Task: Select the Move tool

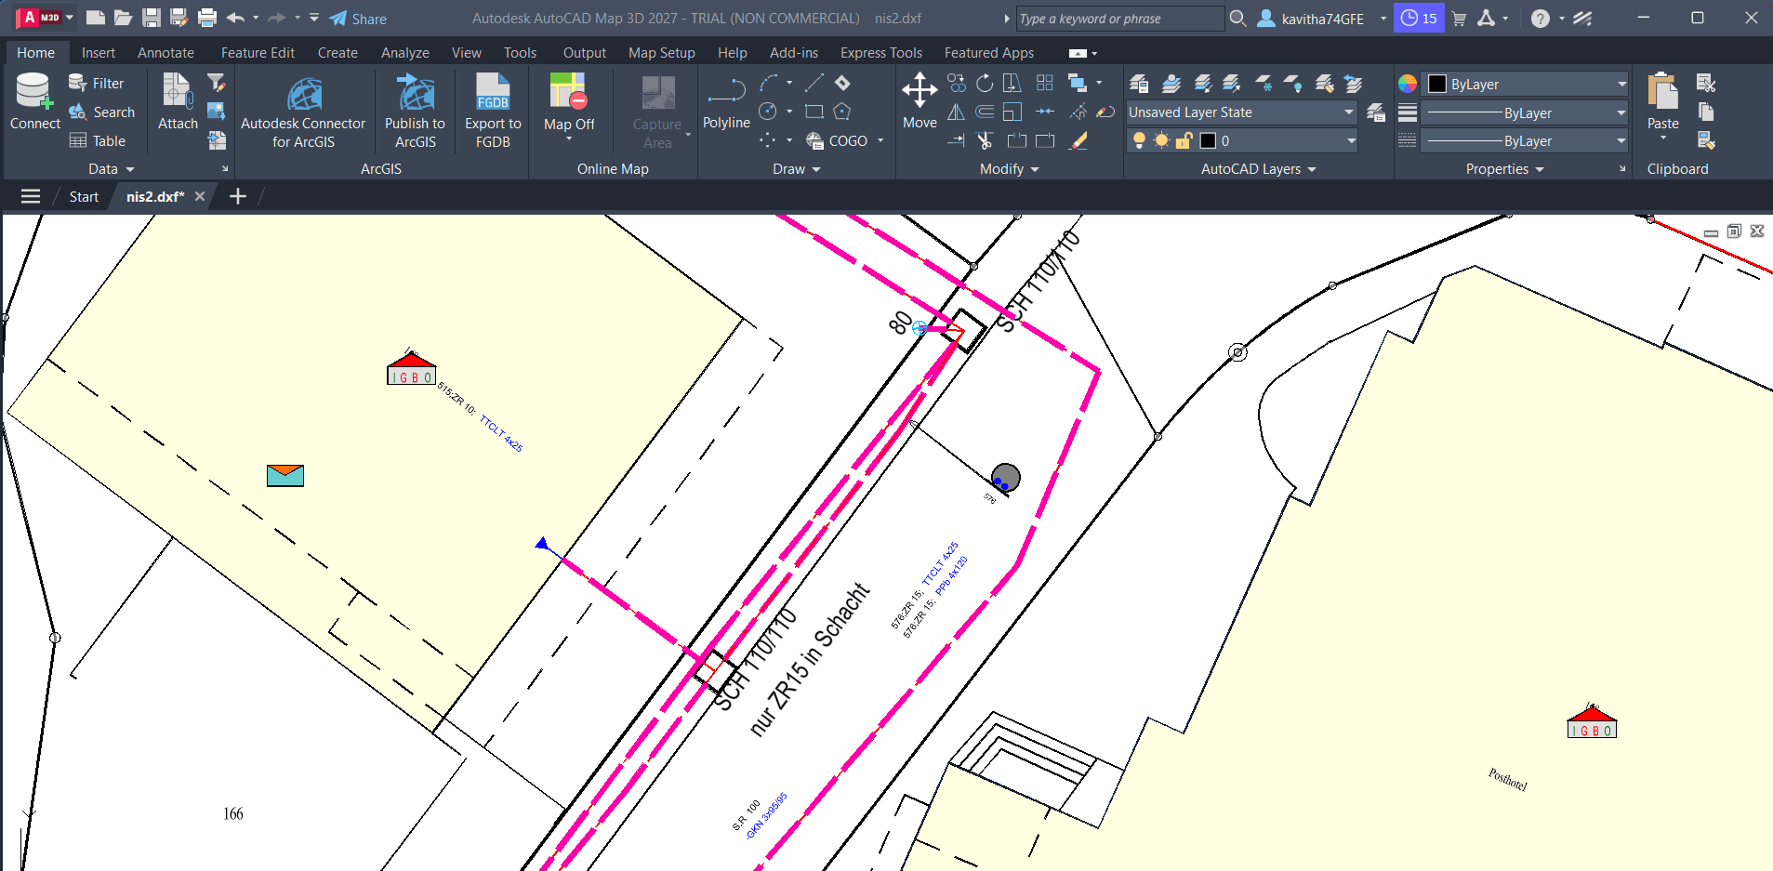Action: (x=920, y=101)
